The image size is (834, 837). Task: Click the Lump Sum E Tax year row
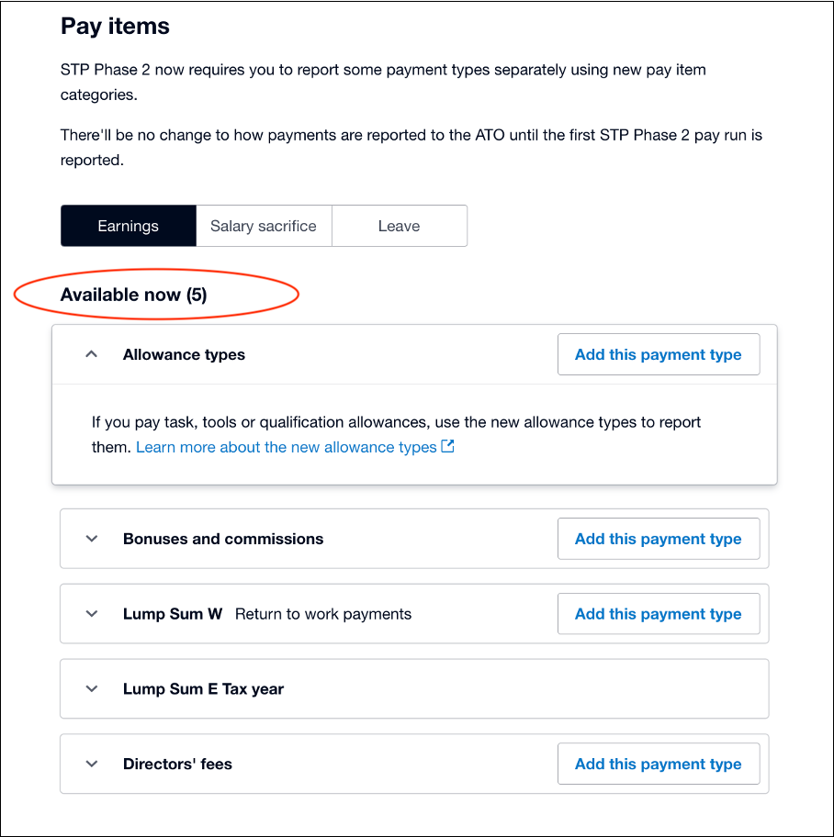click(414, 688)
